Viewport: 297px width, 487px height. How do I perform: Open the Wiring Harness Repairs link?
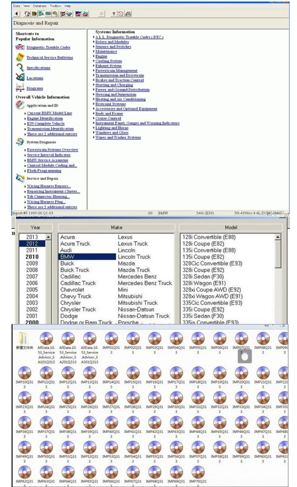(x=49, y=186)
